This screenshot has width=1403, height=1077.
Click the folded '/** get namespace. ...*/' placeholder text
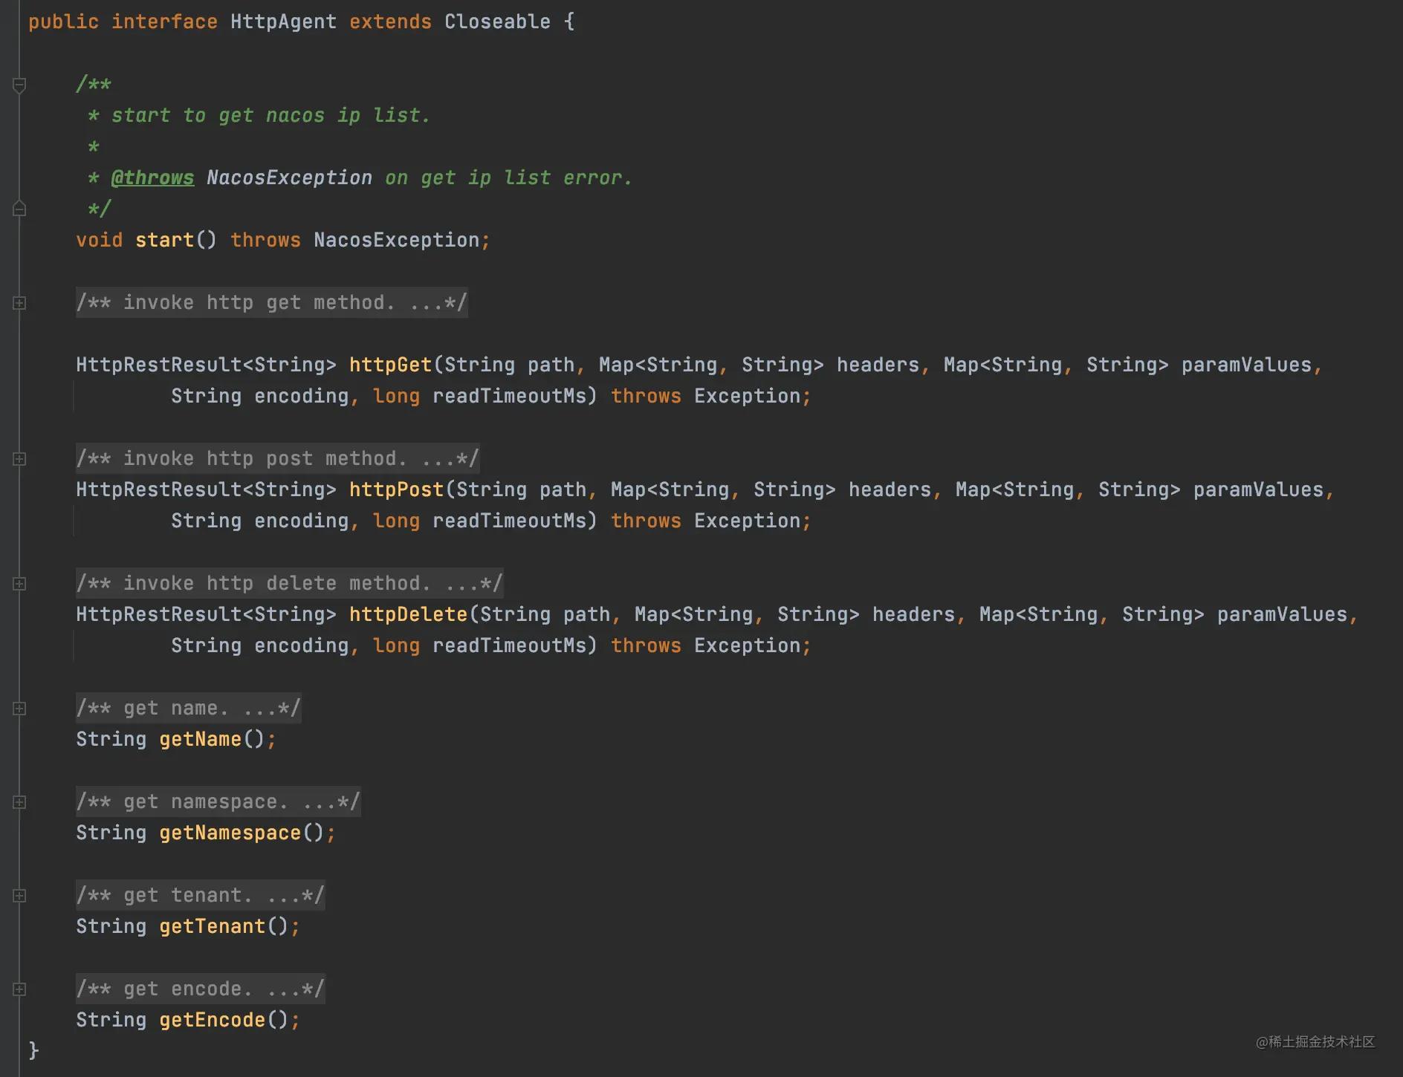coord(218,802)
